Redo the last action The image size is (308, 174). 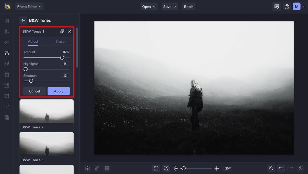[x=291, y=168]
